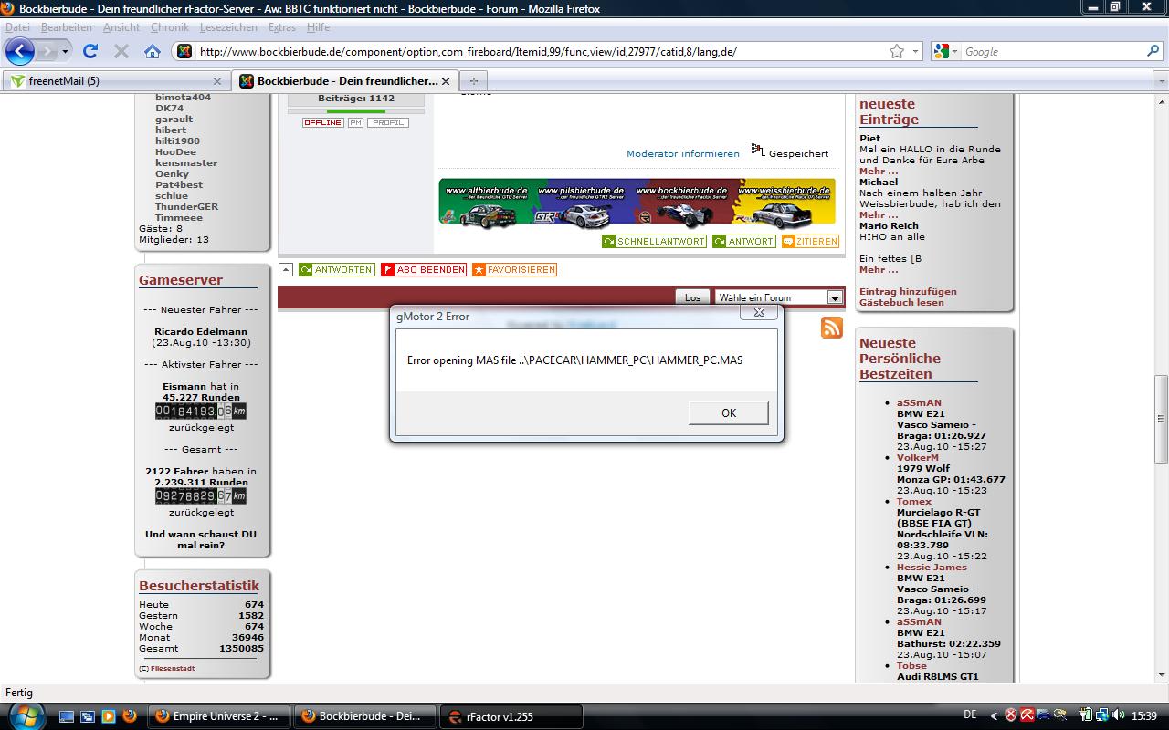Open user bimota404's profile link

[x=183, y=98]
